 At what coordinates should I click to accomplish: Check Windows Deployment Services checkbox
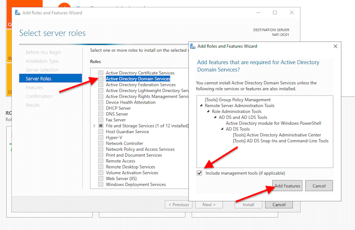coord(101,184)
